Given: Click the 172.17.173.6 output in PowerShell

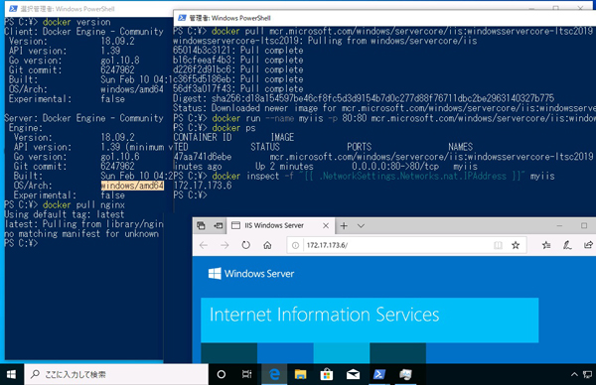Looking at the screenshot, I should (203, 186).
